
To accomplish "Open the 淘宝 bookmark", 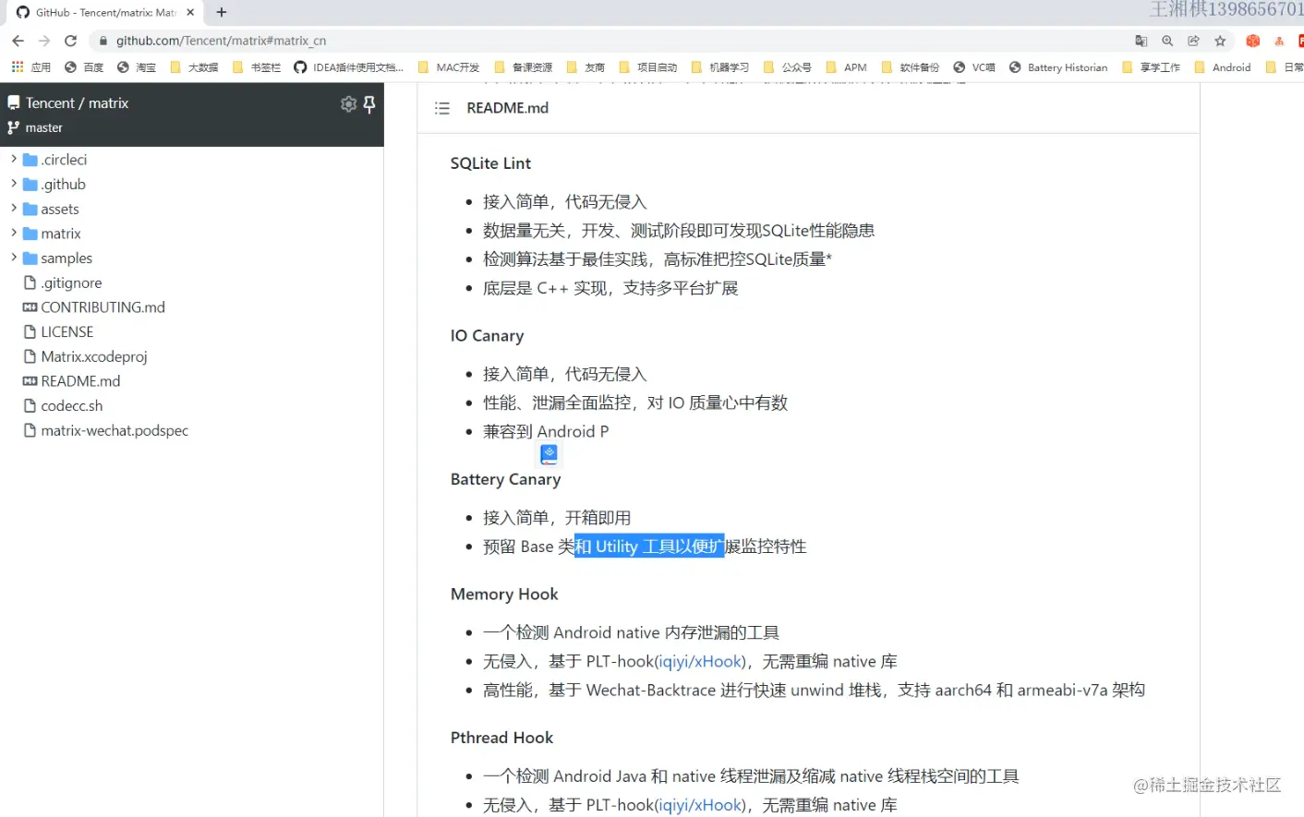I will click(137, 67).
